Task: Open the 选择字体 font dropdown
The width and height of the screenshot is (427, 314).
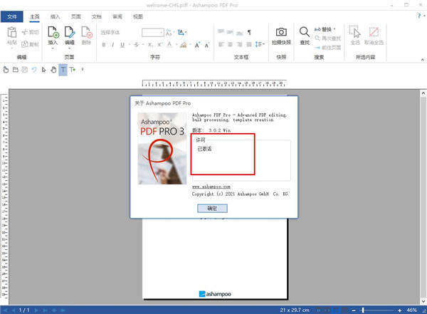Action: [x=117, y=32]
